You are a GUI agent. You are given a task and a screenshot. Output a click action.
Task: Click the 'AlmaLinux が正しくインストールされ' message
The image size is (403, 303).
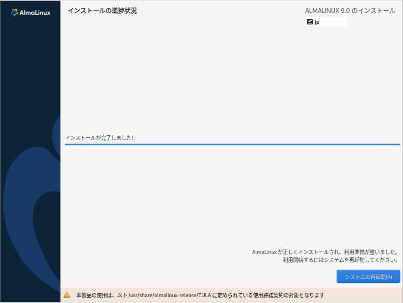[325, 252]
